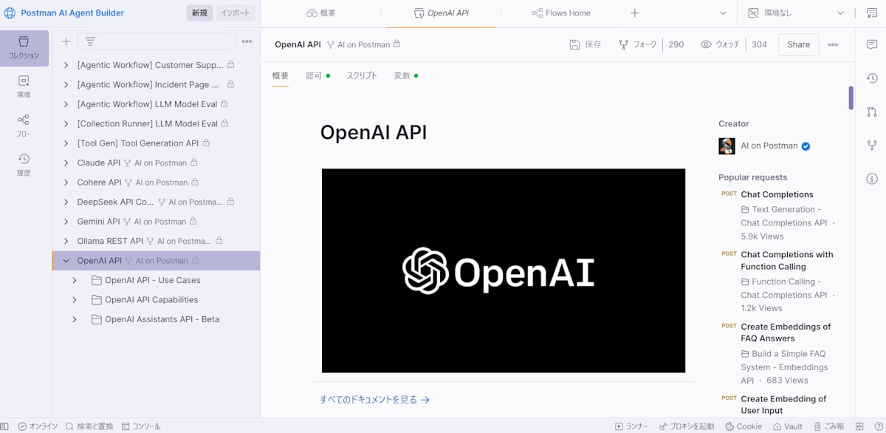
Task: Select the コレクション sidebar icon
Action: (24, 47)
